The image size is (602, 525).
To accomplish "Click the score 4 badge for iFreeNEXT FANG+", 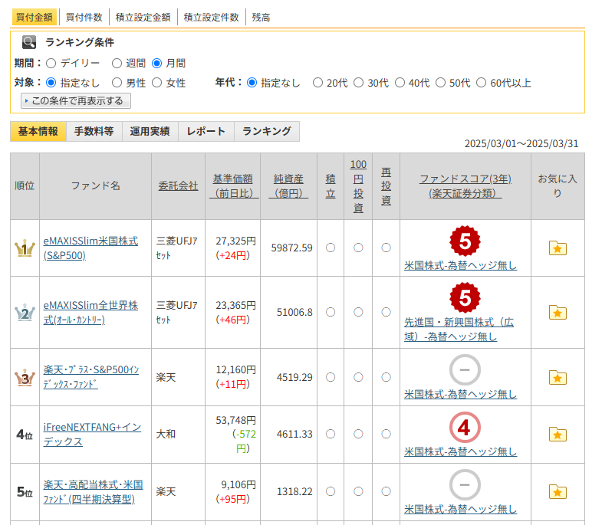I will [465, 428].
